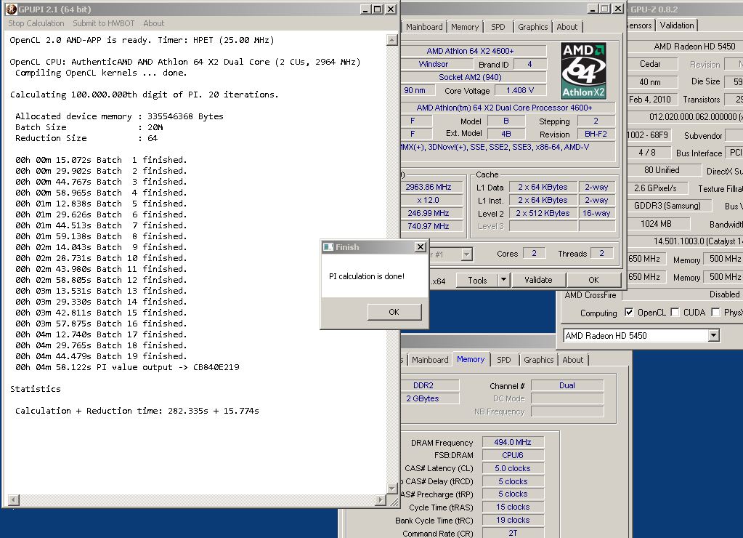Viewport: 743px width, 538px height.
Task: Click OK button in CPU-Z window
Action: (593, 280)
